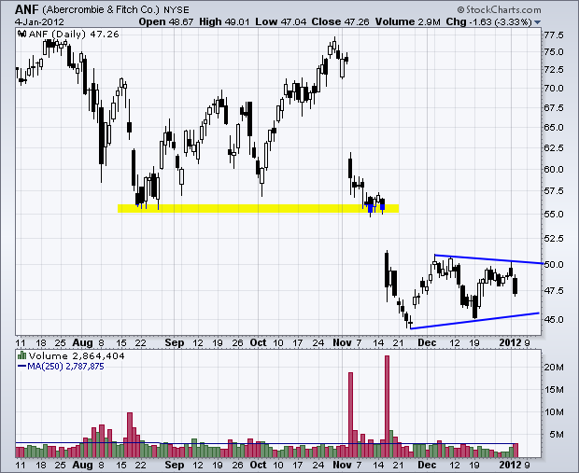Viewport: 579px width, 473px height.
Task: Click the yellow support zone highlight
Action: pos(258,208)
